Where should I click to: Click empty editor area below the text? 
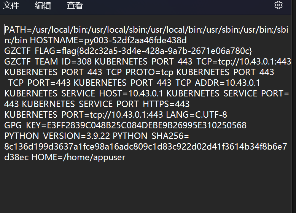(x=147, y=186)
